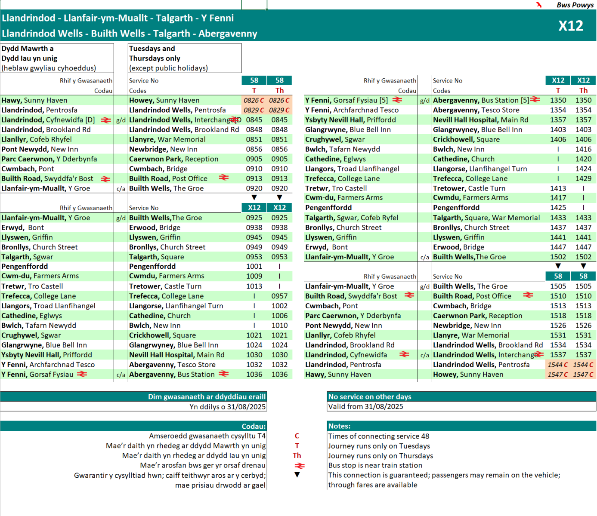Click the Nevill Hall Hospital, Main Rd 1357 stop

coord(480,120)
